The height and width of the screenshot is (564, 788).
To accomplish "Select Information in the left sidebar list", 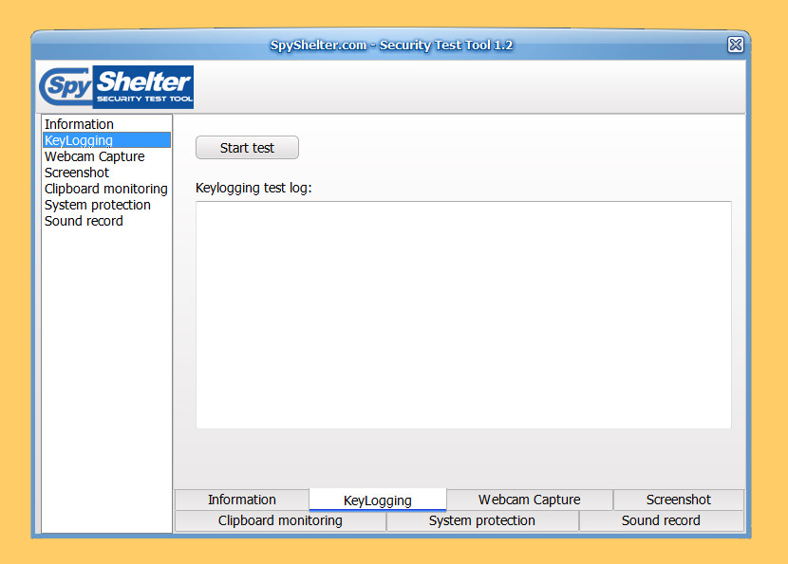I will [x=79, y=124].
